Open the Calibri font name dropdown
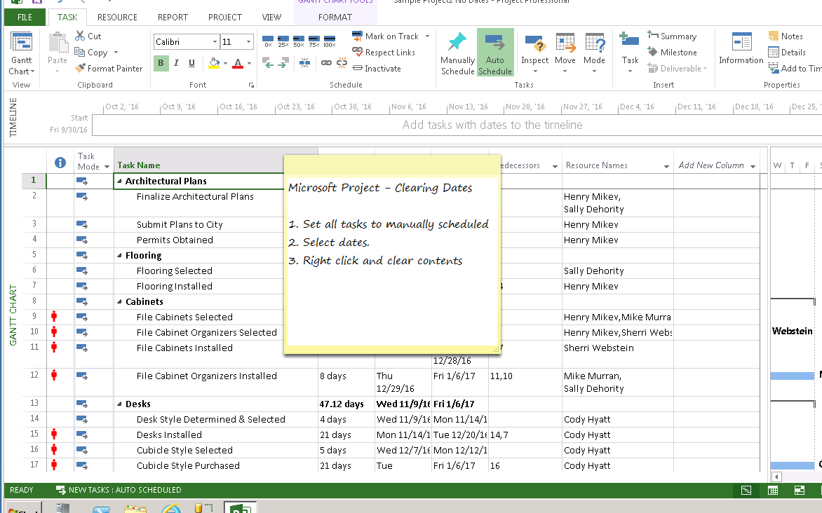This screenshot has width=822, height=513. click(x=215, y=42)
